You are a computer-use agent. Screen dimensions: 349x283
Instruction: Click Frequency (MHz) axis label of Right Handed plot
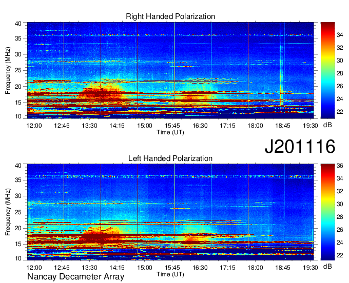tap(8, 70)
